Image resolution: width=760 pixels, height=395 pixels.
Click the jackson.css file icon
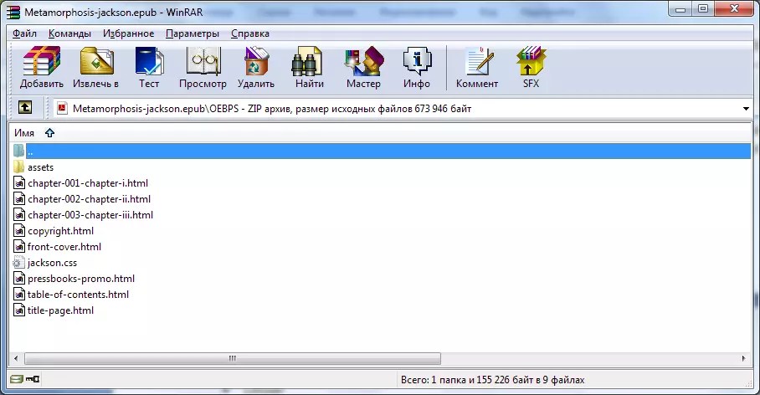pyautogui.click(x=18, y=263)
